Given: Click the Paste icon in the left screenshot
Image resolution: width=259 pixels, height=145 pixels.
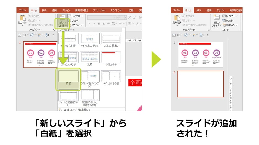Looking at the screenshot, I should [23, 18].
